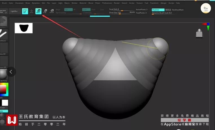This screenshot has width=215, height=130.
Task: Click the circular back arrow button
Action: [x=11, y=72]
